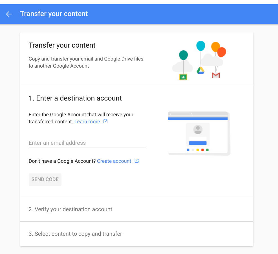Click the external-link icon beside Learn more

105,121
